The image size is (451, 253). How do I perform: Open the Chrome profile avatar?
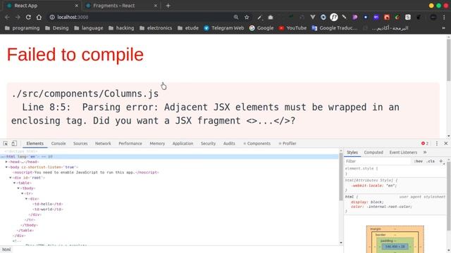[433, 17]
